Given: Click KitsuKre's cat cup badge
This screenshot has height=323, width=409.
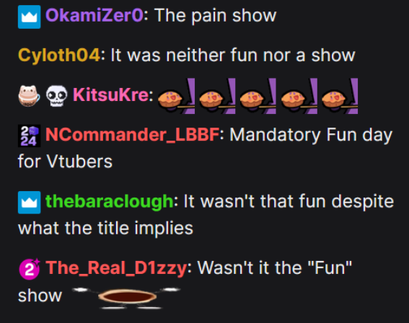Looking at the screenshot, I should coord(29,96).
